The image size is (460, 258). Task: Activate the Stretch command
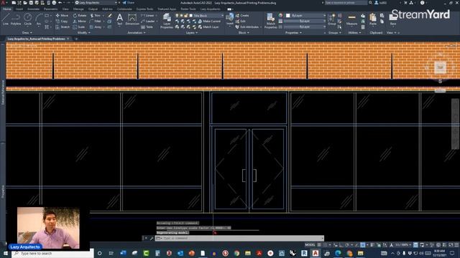pyautogui.click(x=63, y=27)
